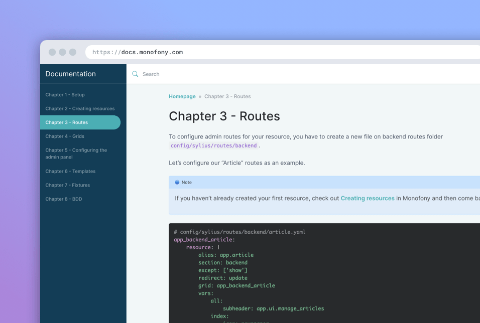Follow the Creating resources link in note
The image size is (480, 323).
pos(368,198)
